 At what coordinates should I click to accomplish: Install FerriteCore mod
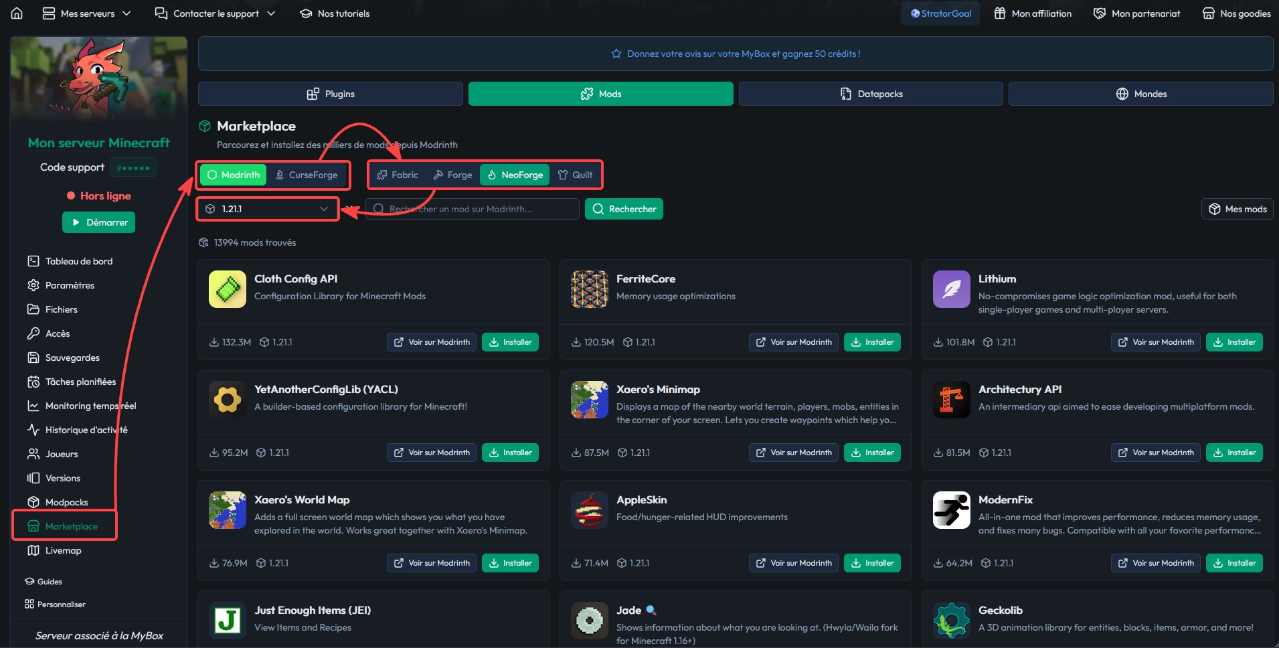[x=872, y=342]
